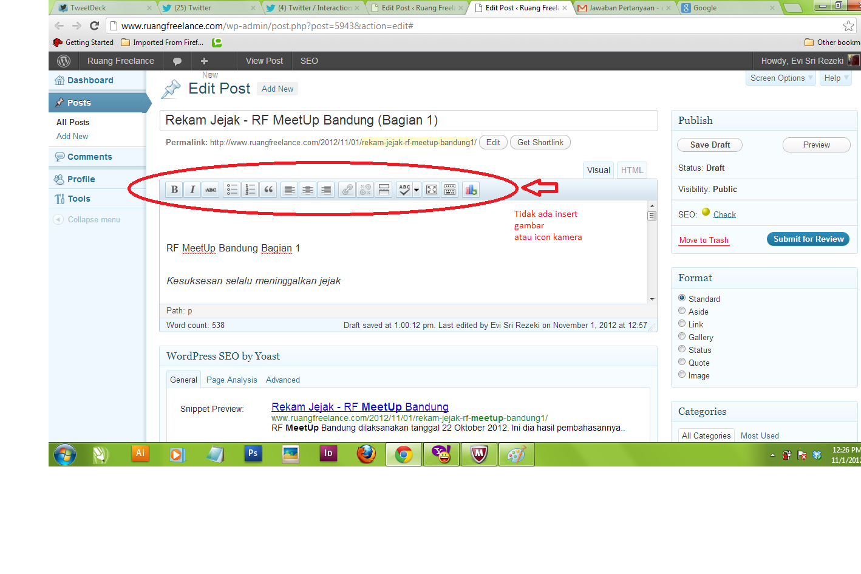Open the Advanced SEO tab
This screenshot has width=861, height=574.
click(283, 380)
